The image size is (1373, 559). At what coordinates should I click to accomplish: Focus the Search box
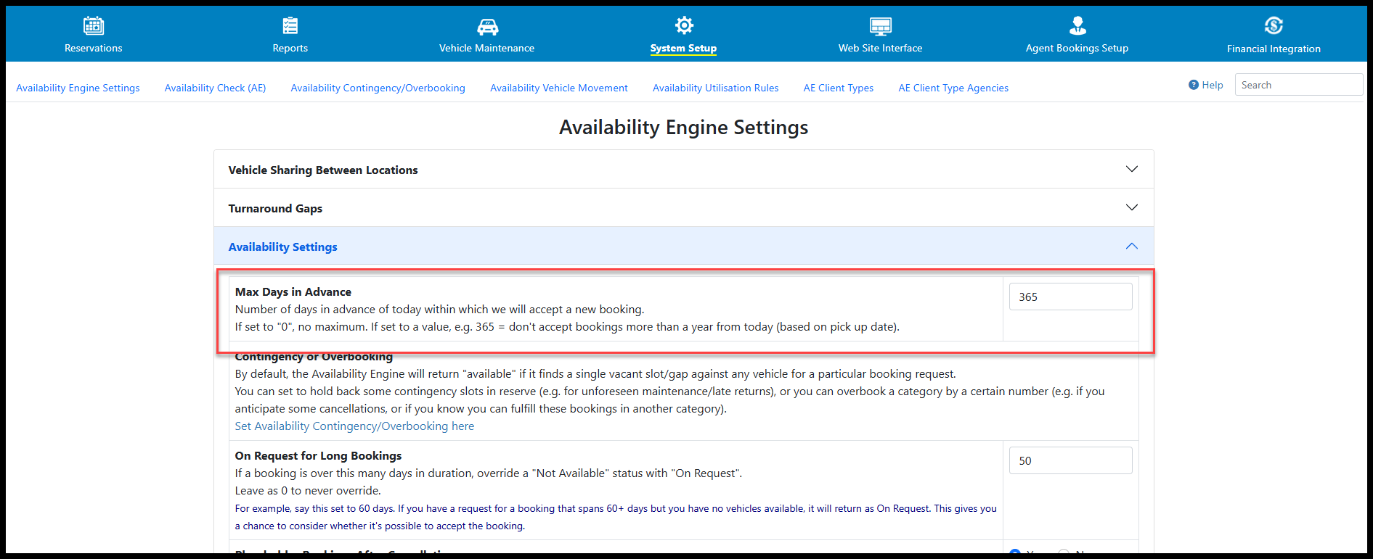[1297, 85]
